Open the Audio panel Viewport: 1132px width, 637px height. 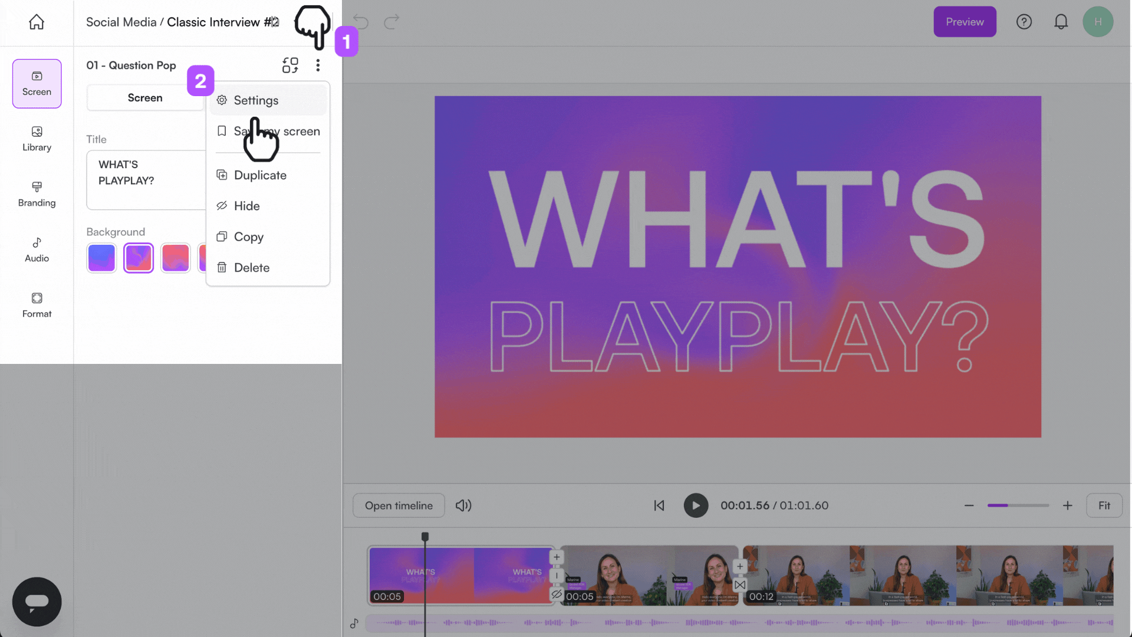[x=37, y=249]
